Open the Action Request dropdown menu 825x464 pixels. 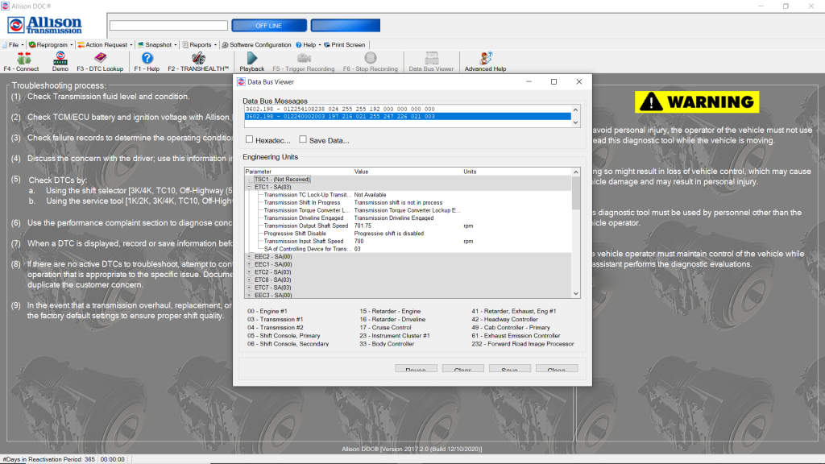pyautogui.click(x=105, y=45)
